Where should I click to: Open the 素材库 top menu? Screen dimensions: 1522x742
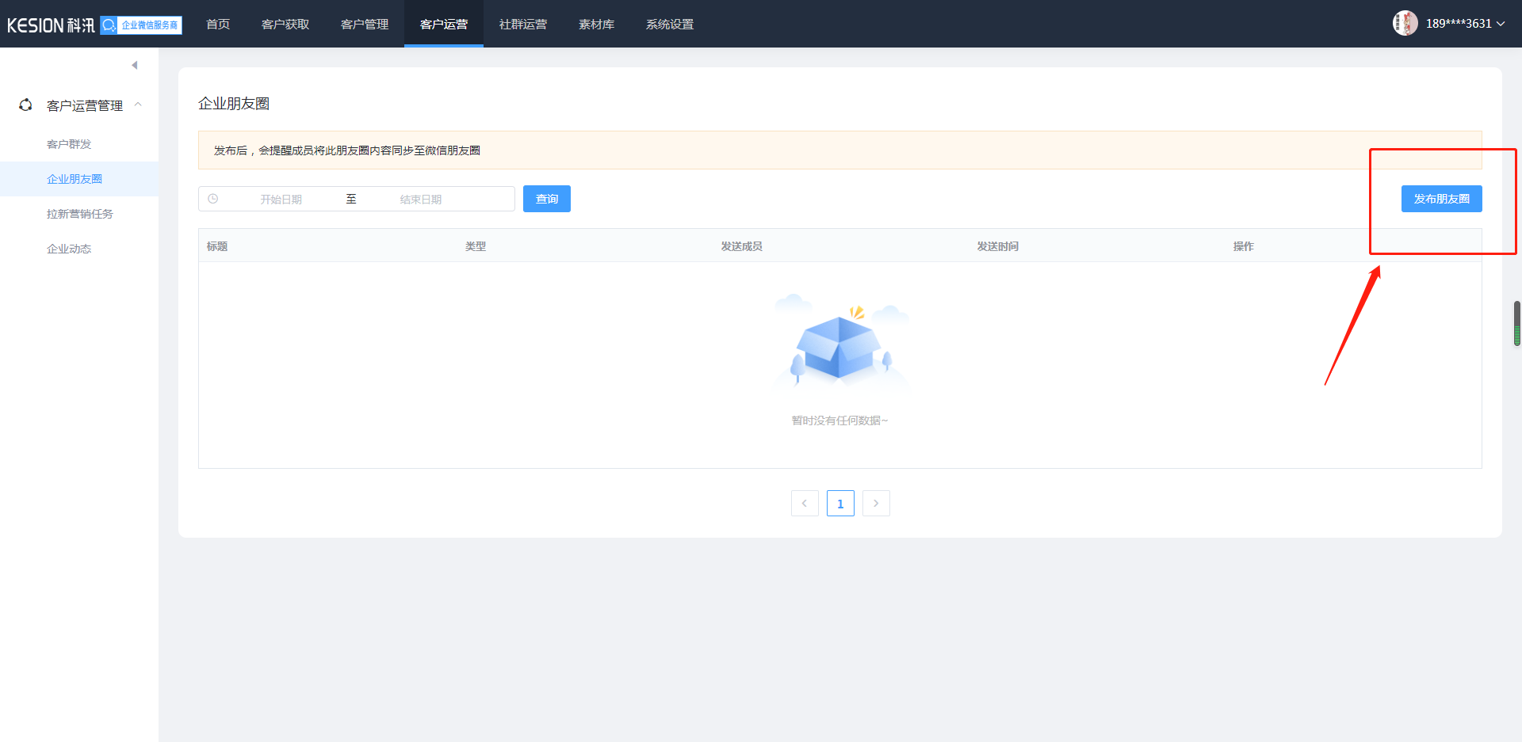(596, 25)
